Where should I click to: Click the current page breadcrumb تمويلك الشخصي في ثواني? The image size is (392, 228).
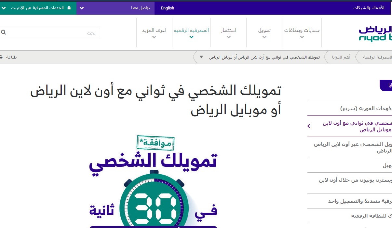coord(264,57)
